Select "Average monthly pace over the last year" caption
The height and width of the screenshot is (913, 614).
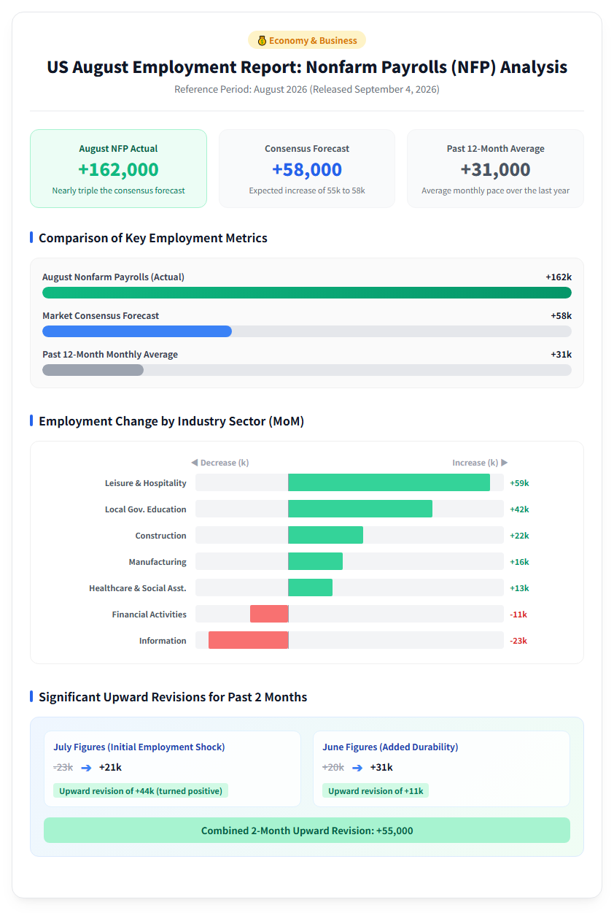[495, 190]
